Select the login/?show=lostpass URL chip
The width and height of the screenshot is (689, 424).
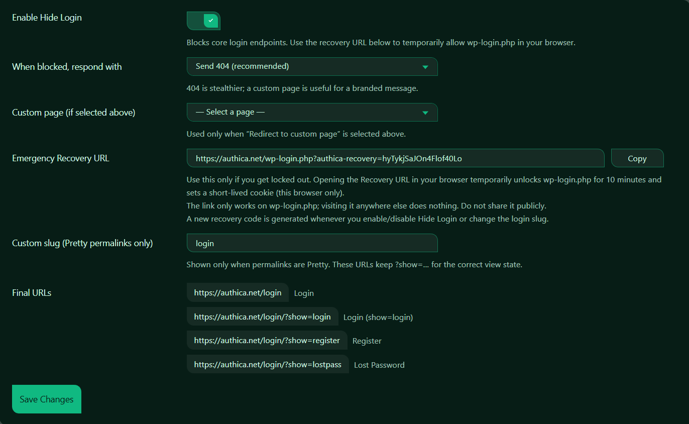[268, 364]
